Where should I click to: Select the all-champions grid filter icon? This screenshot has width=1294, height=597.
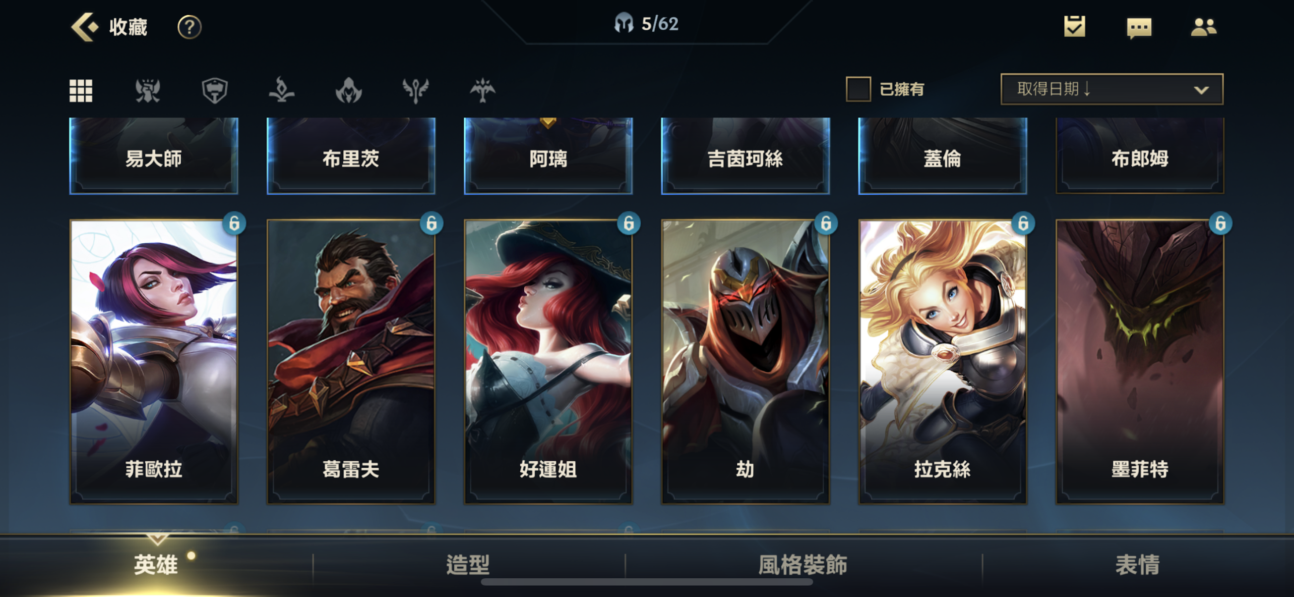(81, 91)
